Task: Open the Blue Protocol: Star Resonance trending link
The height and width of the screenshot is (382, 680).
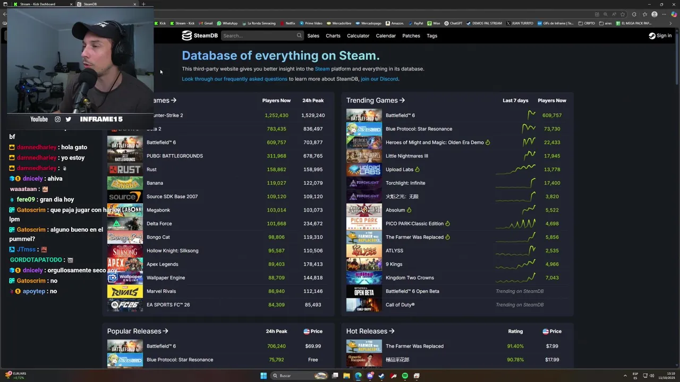Action: [x=419, y=129]
